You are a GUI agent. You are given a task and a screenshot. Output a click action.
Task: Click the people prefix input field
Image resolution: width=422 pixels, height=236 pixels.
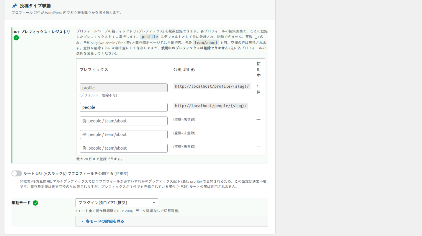124,107
